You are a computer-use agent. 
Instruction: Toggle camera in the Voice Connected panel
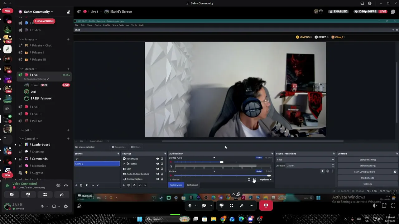click(12, 194)
